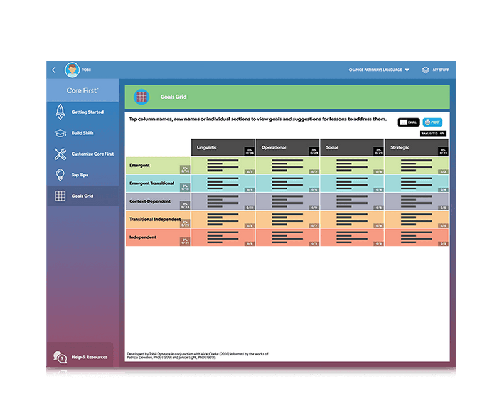The height and width of the screenshot is (411, 502).
Task: Click the Core First sidebar title
Action: (83, 90)
